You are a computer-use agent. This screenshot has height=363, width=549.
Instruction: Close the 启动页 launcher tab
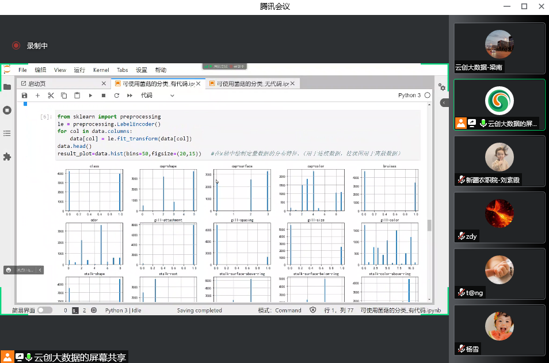click(104, 83)
